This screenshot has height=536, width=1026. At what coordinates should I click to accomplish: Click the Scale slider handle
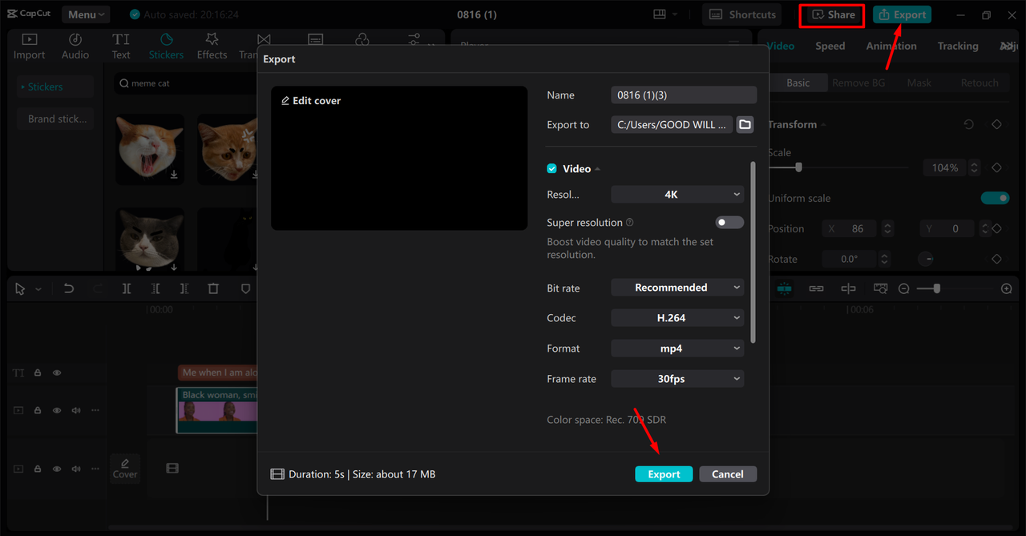[x=798, y=167]
